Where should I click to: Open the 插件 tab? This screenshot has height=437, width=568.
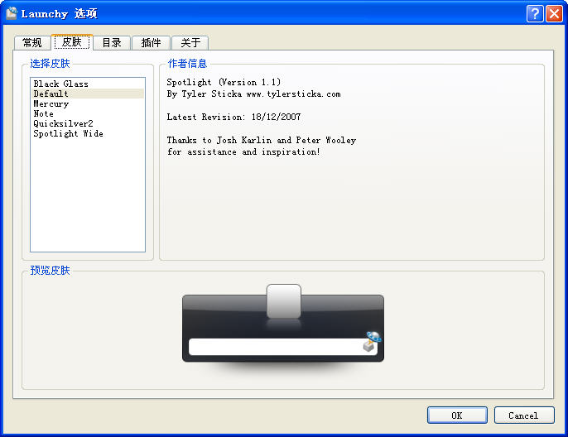point(151,43)
